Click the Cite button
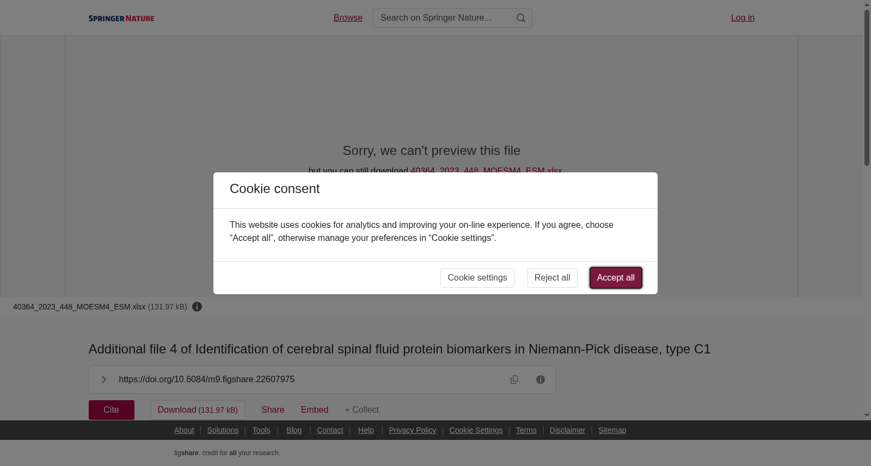Image resolution: width=871 pixels, height=466 pixels. tap(112, 410)
